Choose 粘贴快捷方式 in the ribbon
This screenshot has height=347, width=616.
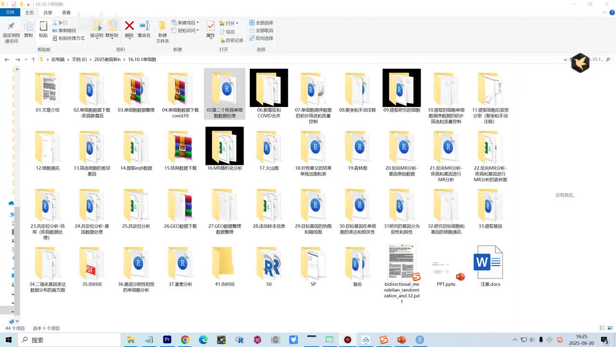click(68, 38)
